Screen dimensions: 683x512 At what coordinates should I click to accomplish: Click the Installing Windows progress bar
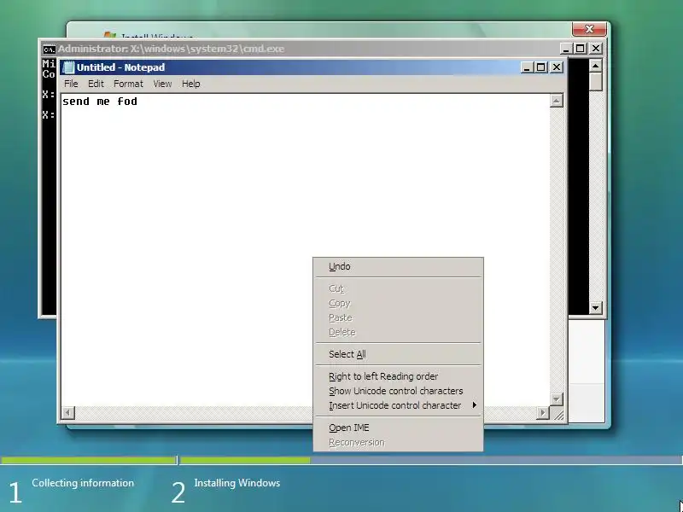[x=430, y=460]
